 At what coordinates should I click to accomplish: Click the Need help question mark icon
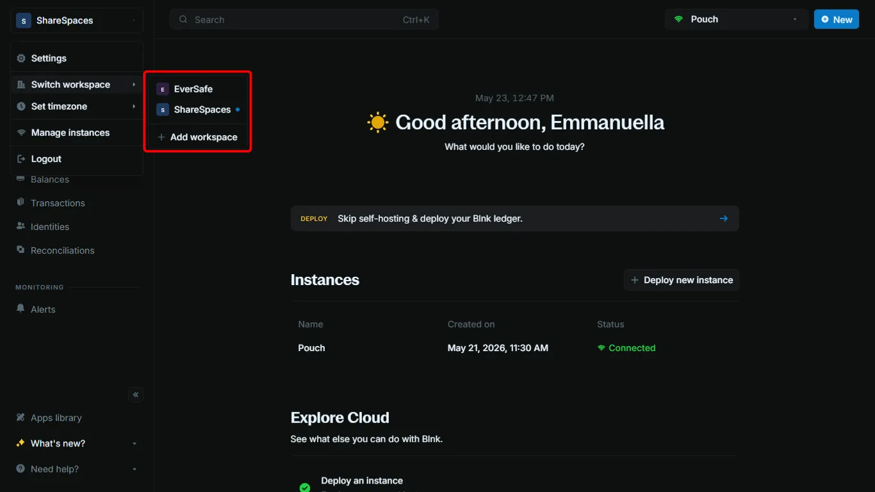pyautogui.click(x=20, y=469)
